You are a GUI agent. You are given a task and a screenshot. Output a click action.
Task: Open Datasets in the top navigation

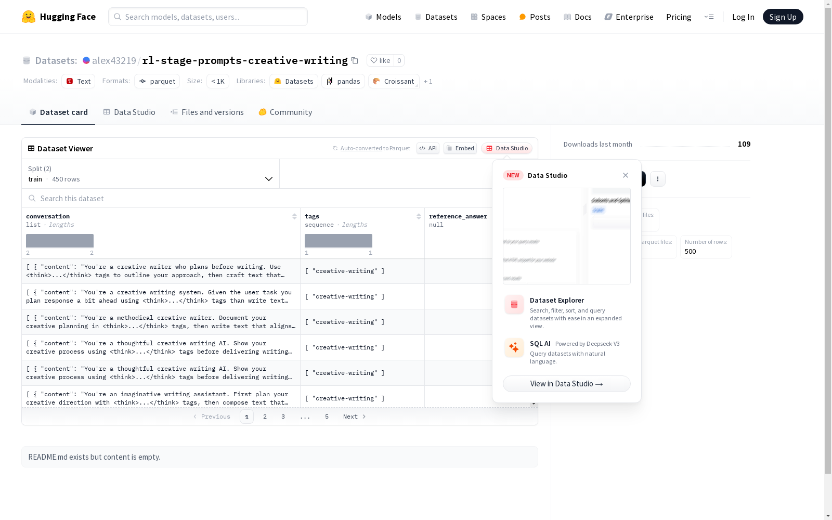436,17
